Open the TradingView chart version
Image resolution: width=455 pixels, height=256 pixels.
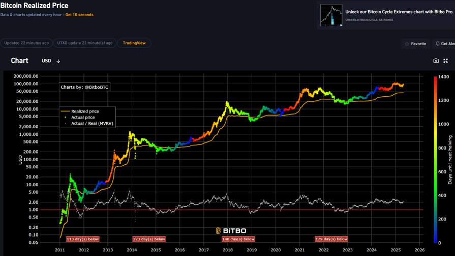(134, 43)
